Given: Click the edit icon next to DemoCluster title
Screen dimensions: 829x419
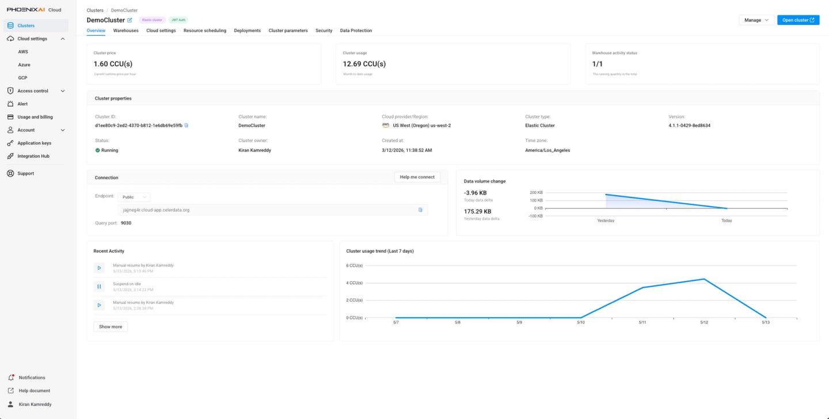Looking at the screenshot, I should (x=130, y=20).
